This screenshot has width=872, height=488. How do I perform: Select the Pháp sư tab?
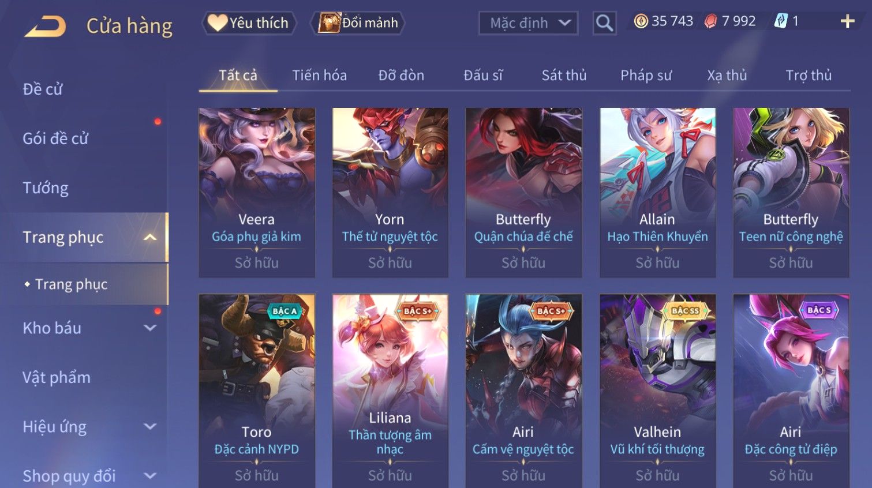(646, 75)
